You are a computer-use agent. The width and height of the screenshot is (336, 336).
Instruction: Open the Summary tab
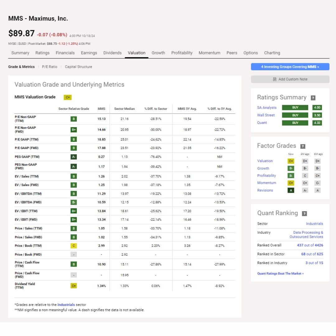point(20,53)
